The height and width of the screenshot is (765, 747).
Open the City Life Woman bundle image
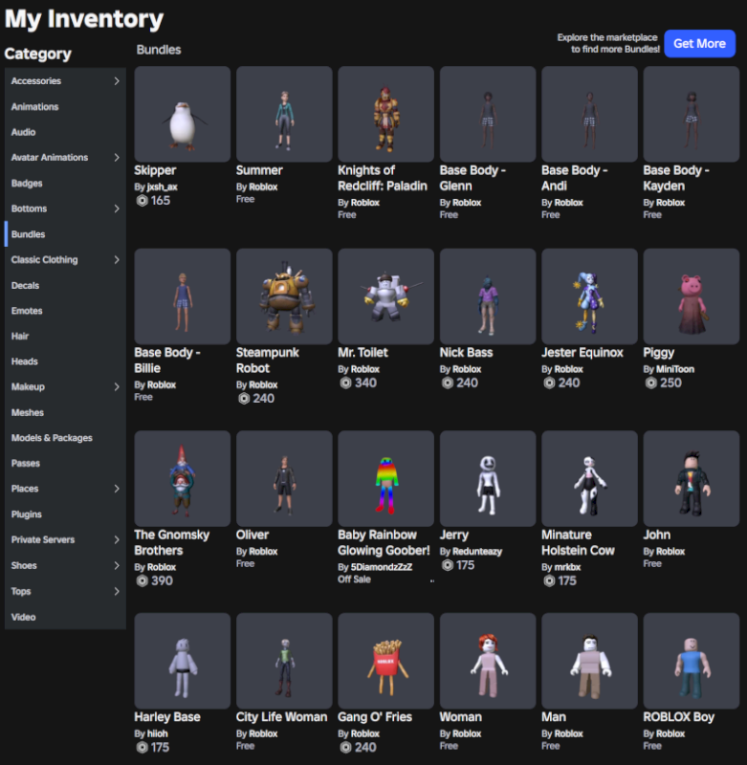[284, 661]
